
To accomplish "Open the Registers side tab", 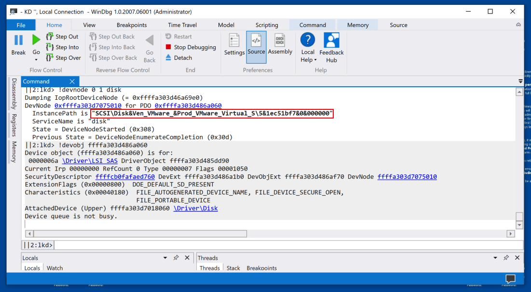I will 14,125.
